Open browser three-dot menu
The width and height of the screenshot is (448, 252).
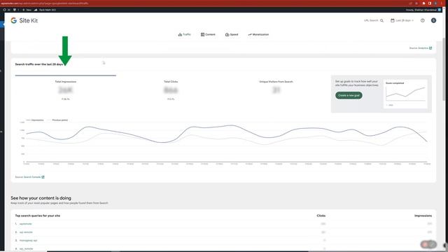point(442,3)
